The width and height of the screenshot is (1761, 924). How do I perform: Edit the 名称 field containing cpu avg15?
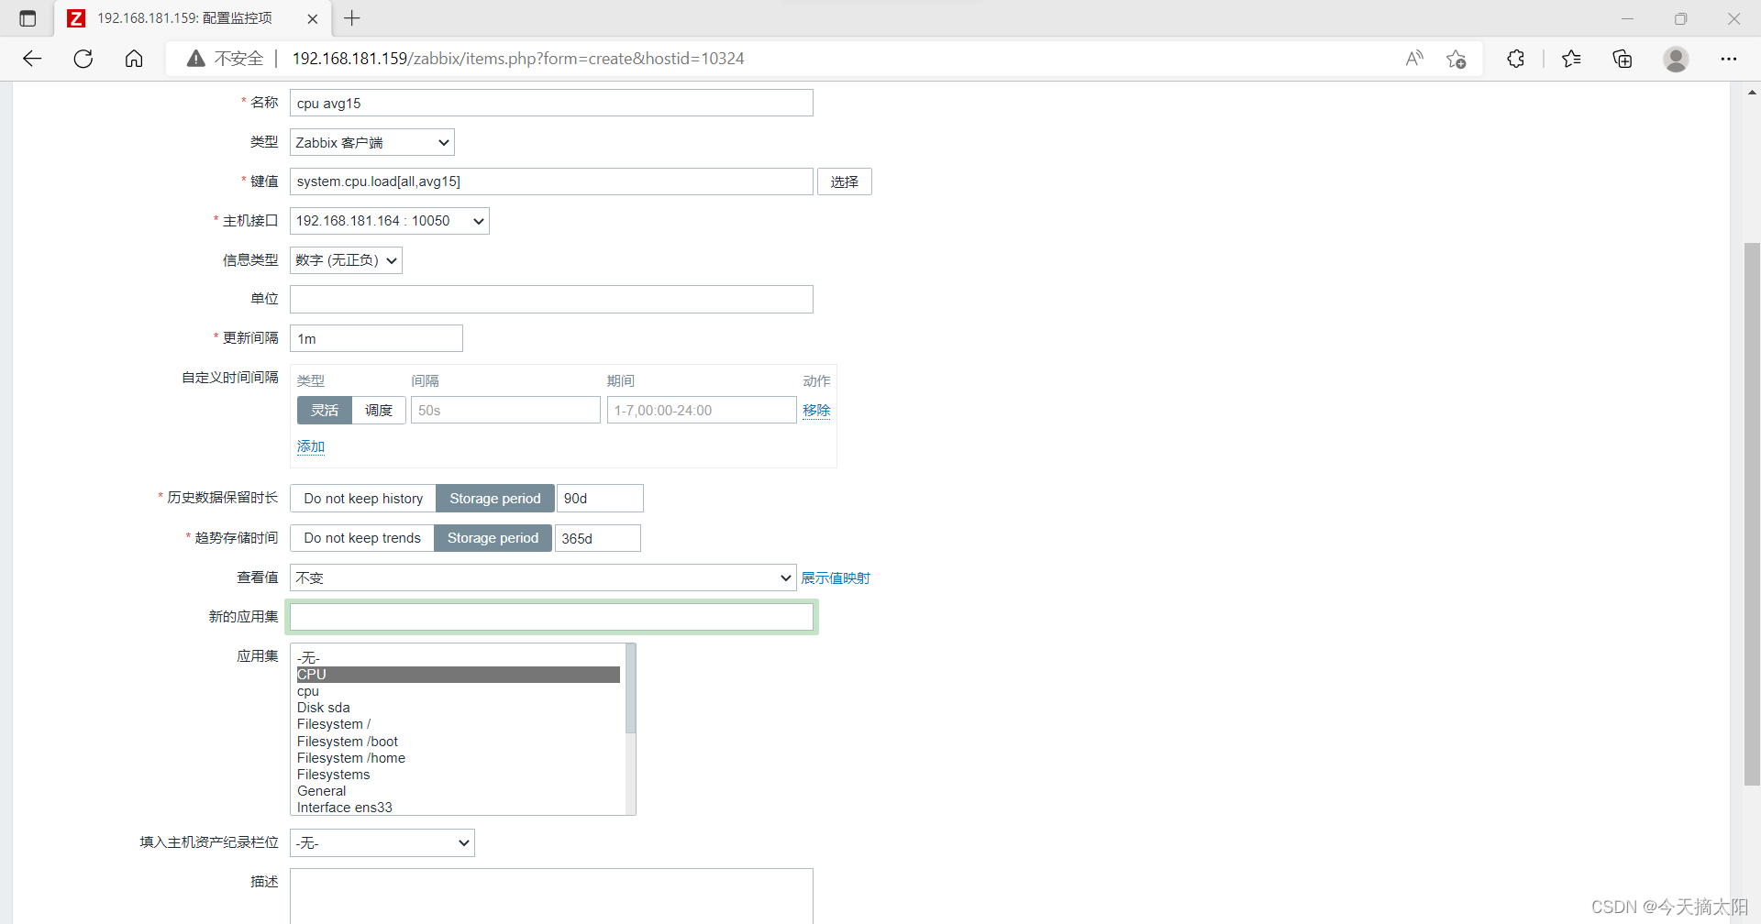pos(551,103)
